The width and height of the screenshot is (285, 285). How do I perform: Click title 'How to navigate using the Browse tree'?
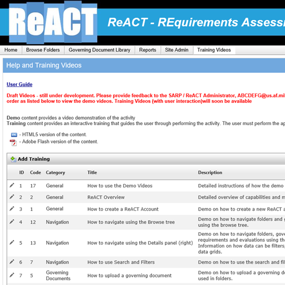pos(131,222)
